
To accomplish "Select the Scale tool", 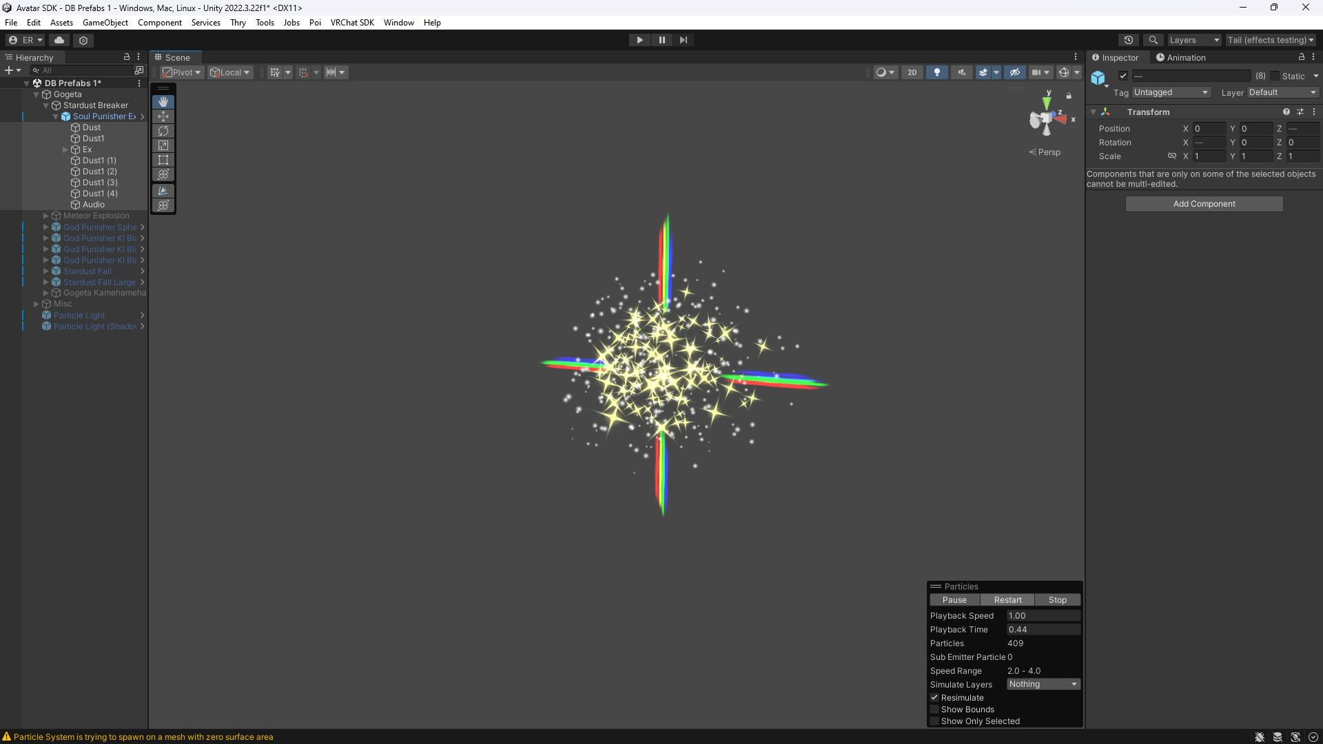I will point(163,145).
